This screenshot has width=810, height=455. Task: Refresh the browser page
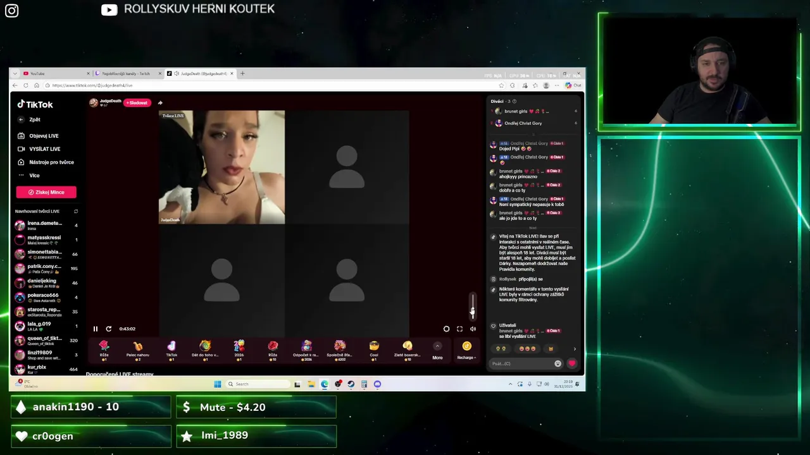(x=26, y=85)
